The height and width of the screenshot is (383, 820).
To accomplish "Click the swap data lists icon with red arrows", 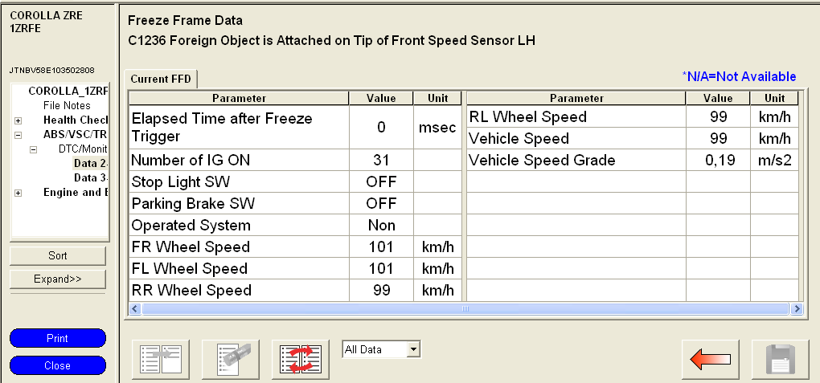I will pyautogui.click(x=301, y=359).
